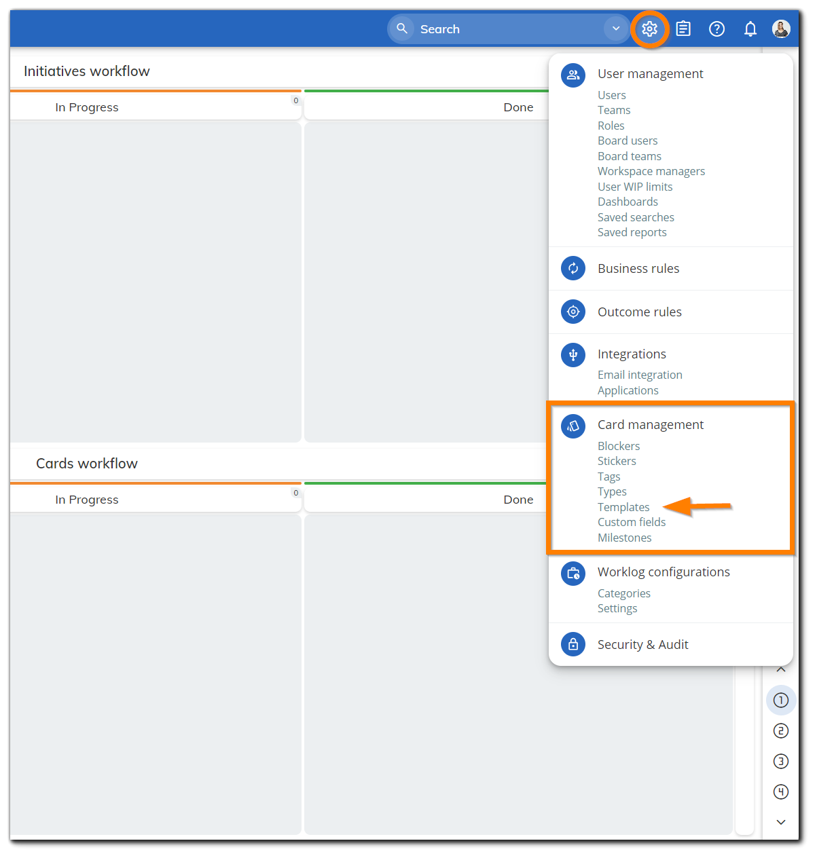Click the help question mark icon
The image size is (817, 858).
(x=716, y=29)
